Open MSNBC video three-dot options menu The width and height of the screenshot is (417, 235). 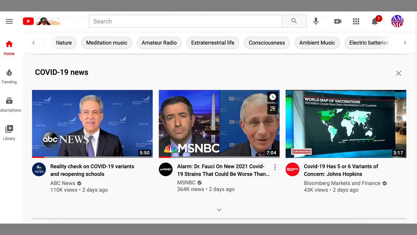click(275, 167)
